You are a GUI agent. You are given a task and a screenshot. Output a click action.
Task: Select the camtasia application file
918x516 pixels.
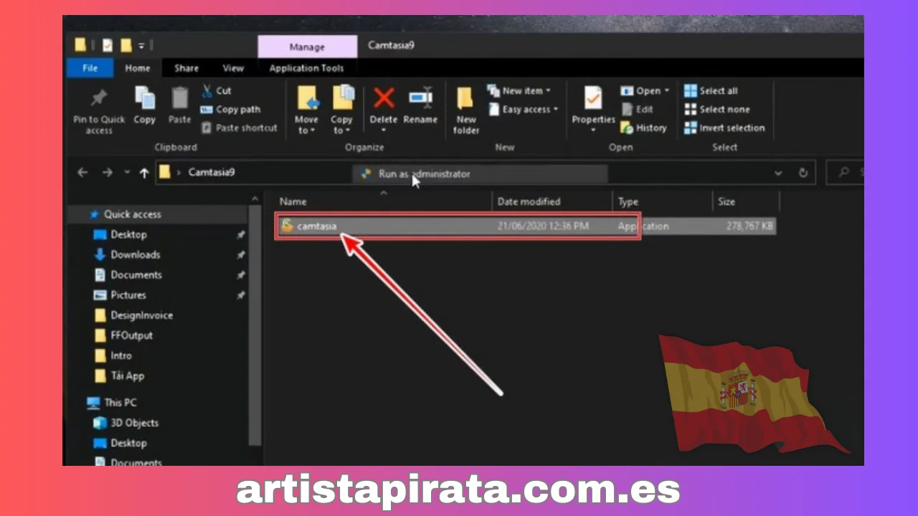click(x=527, y=226)
